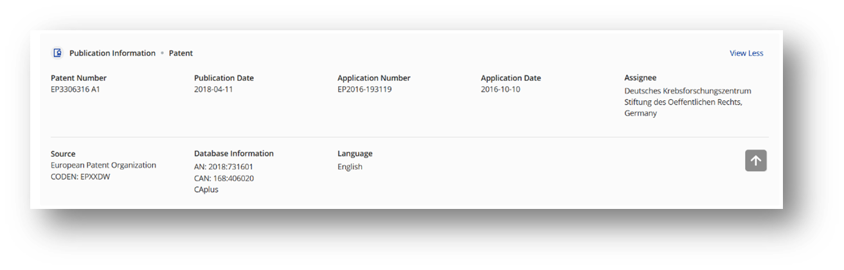The image size is (844, 270).
Task: Click application number EP2016-193119
Action: [x=364, y=89]
